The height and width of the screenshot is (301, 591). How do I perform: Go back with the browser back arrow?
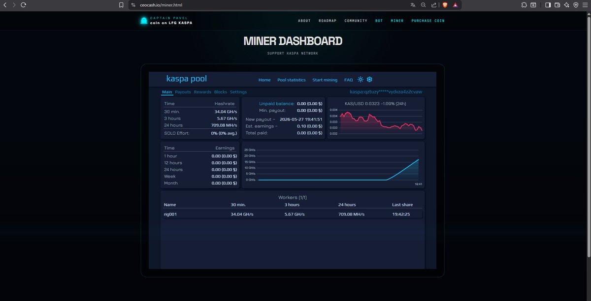pyautogui.click(x=5, y=4)
